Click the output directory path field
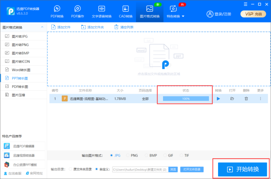271x179 pixels. [x=140, y=169]
